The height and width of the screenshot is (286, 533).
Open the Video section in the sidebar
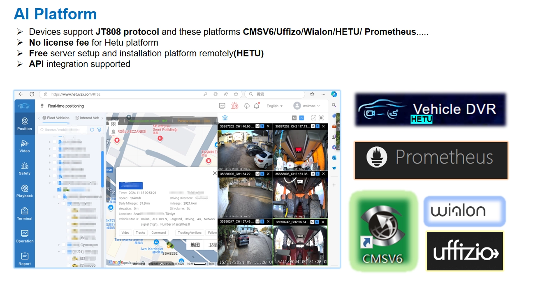click(24, 146)
